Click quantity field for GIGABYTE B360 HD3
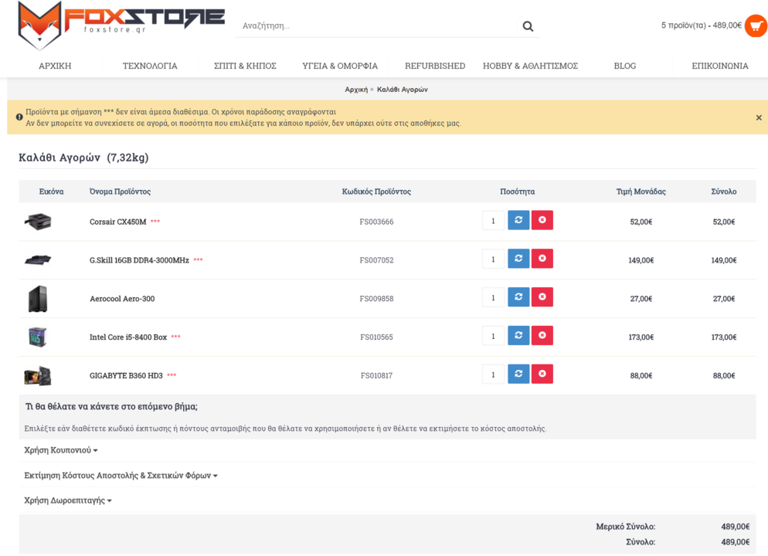Image resolution: width=768 pixels, height=556 pixels. pos(493,375)
